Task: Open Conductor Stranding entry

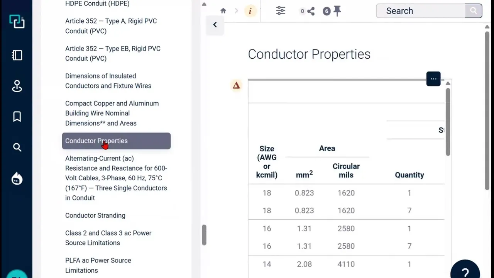Action: (95, 215)
